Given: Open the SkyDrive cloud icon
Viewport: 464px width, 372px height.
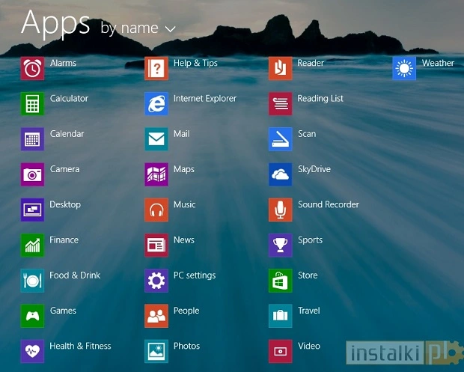Looking at the screenshot, I should coord(281,174).
